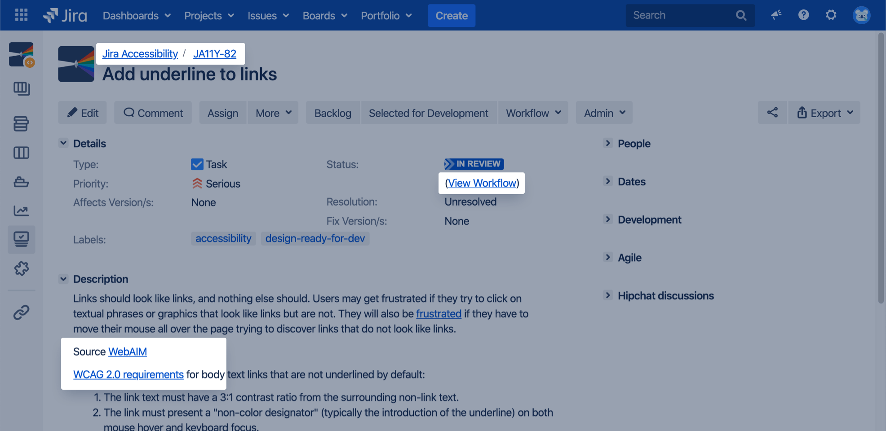Image resolution: width=886 pixels, height=431 pixels.
Task: Open the board icon in sidebar
Action: (21, 89)
